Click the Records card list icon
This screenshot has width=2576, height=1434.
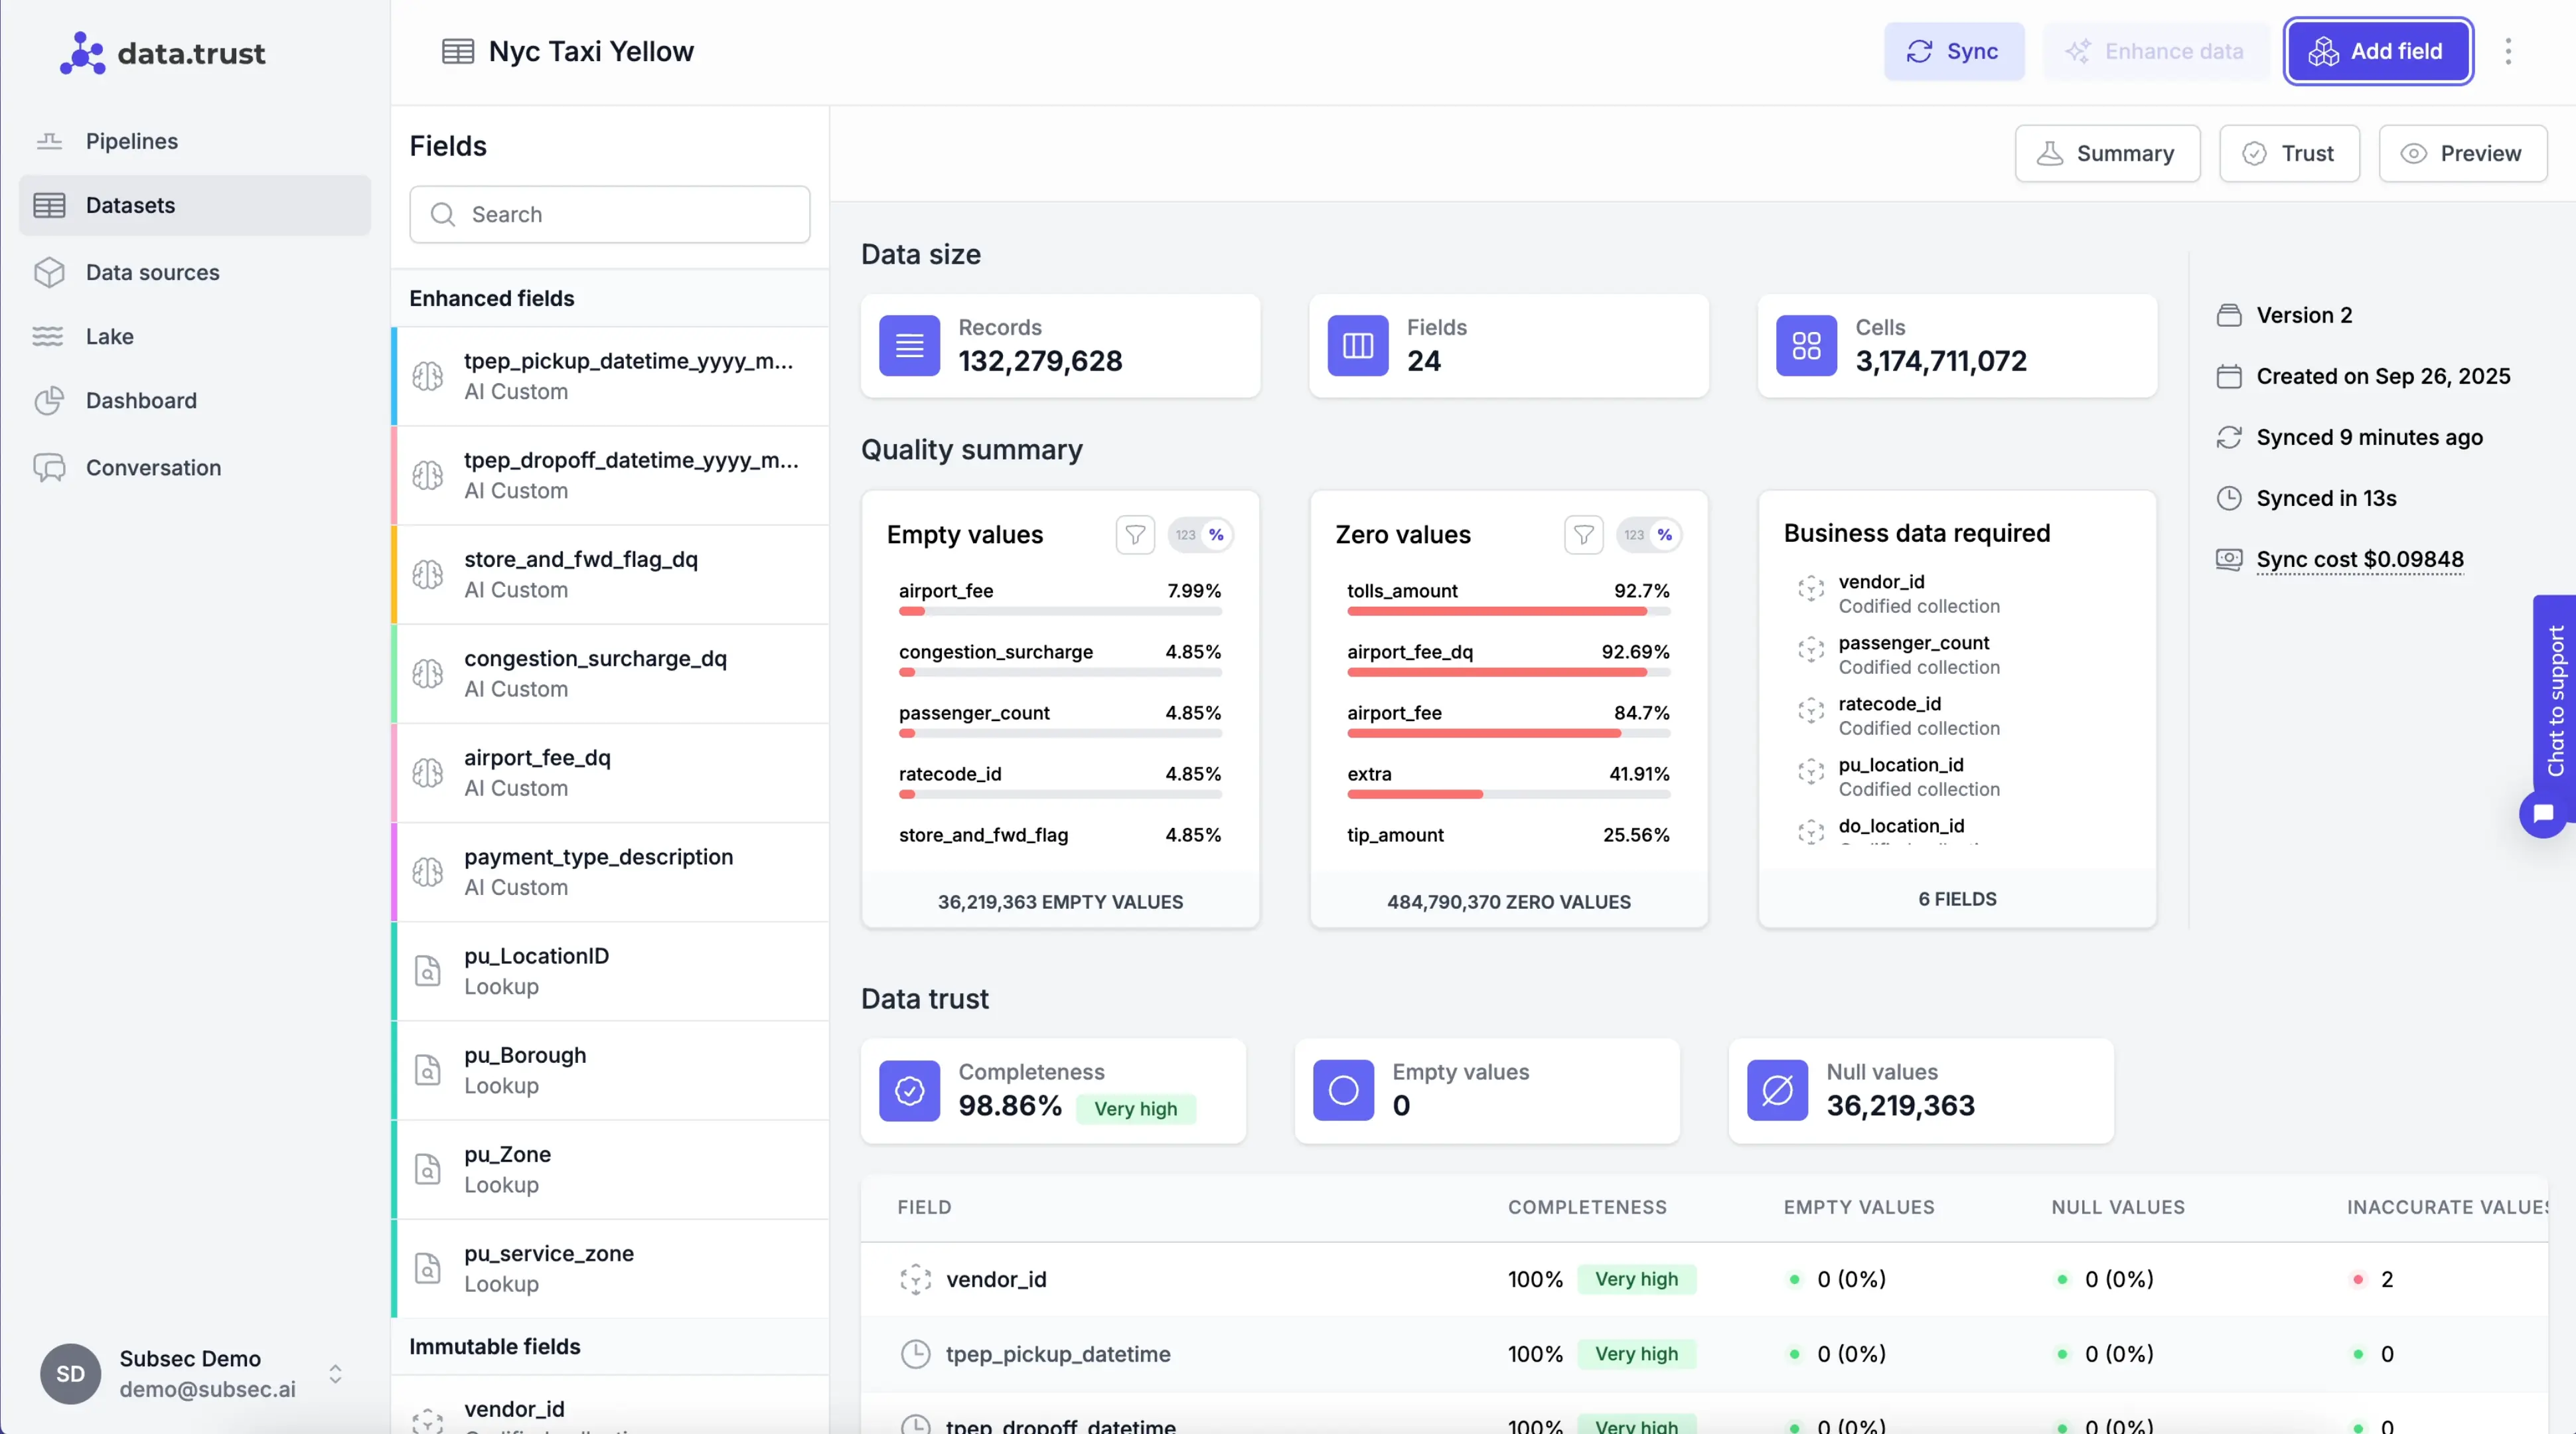909,346
